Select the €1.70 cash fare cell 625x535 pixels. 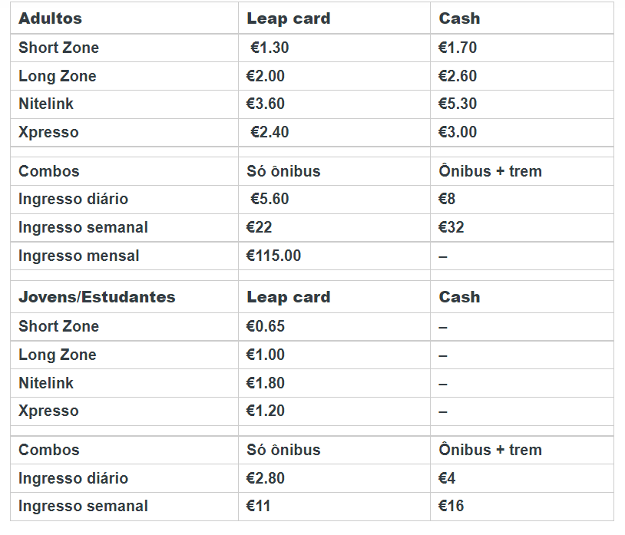coord(458,48)
